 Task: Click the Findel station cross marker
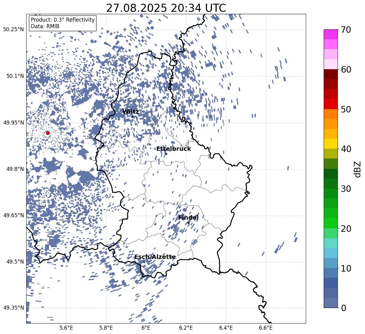tap(188, 223)
